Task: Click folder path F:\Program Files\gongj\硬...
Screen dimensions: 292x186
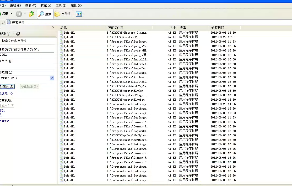Action: tap(128, 50)
